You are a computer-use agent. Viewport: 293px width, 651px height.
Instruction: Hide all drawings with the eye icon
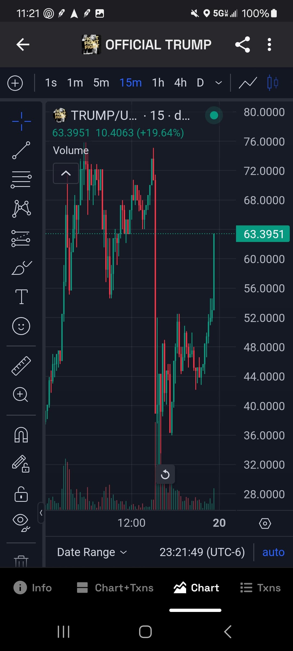point(21,523)
